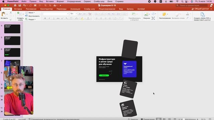Click Преобразовать в SmartArt icon
214x120 pixels.
tap(133, 14)
